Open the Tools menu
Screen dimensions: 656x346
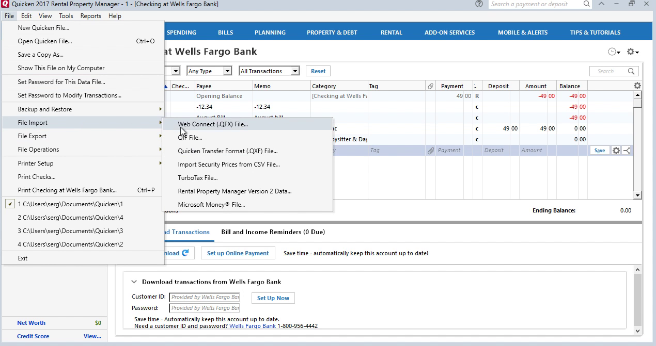pyautogui.click(x=66, y=16)
